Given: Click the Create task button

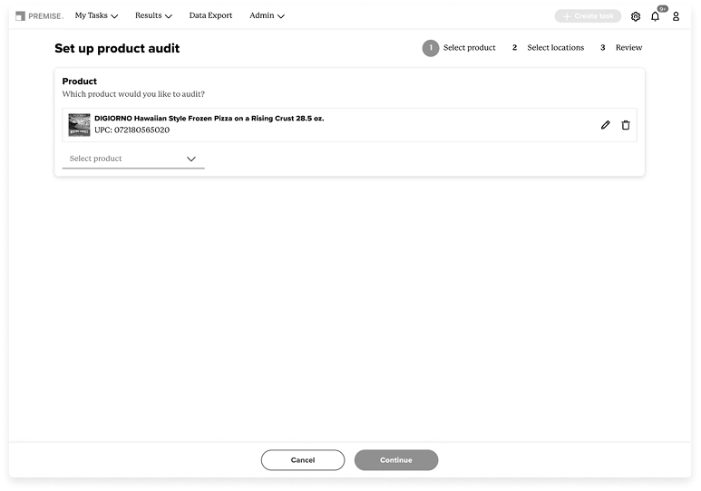Looking at the screenshot, I should pos(588,16).
